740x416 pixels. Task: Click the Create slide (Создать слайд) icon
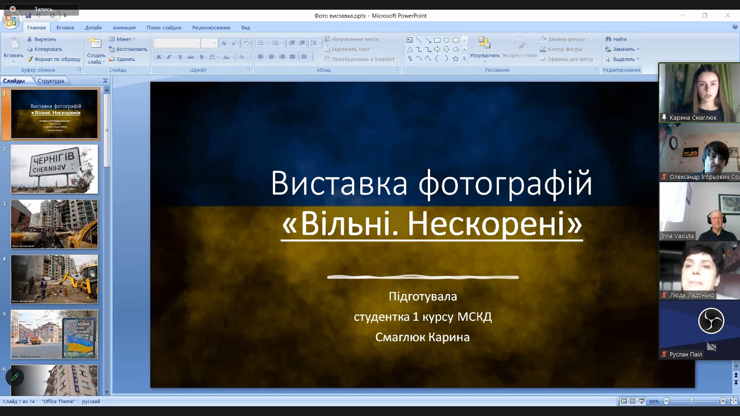point(96,43)
